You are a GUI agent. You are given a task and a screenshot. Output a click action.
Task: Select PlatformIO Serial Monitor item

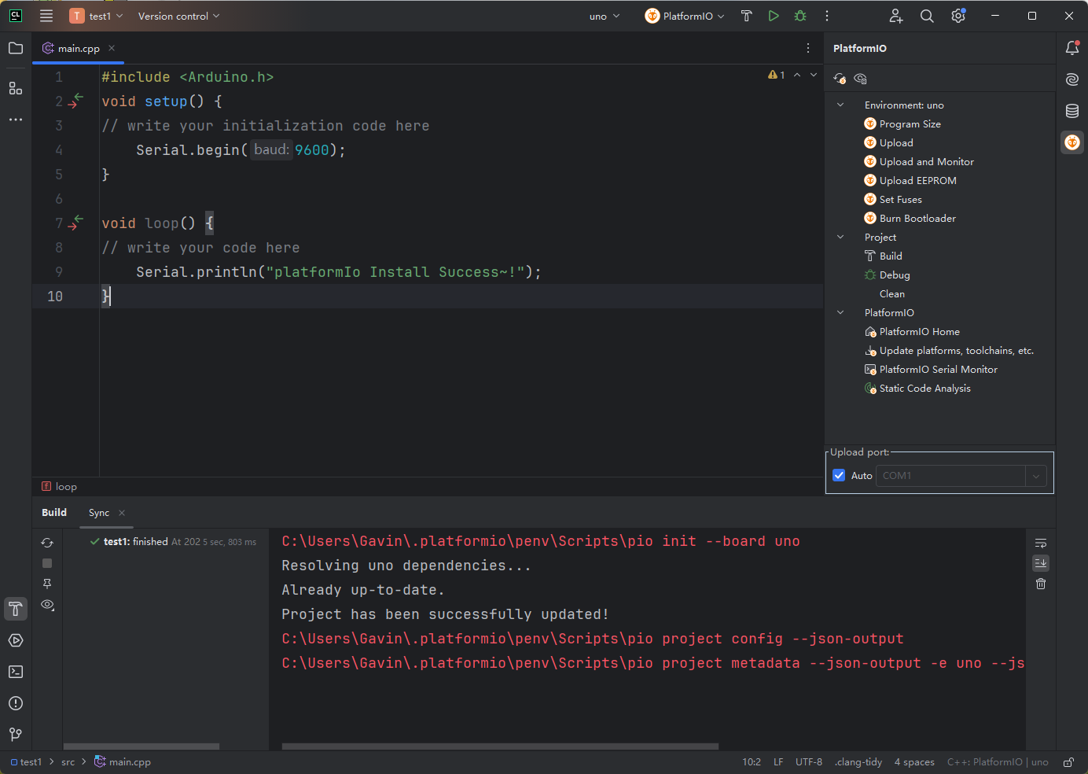click(x=938, y=369)
